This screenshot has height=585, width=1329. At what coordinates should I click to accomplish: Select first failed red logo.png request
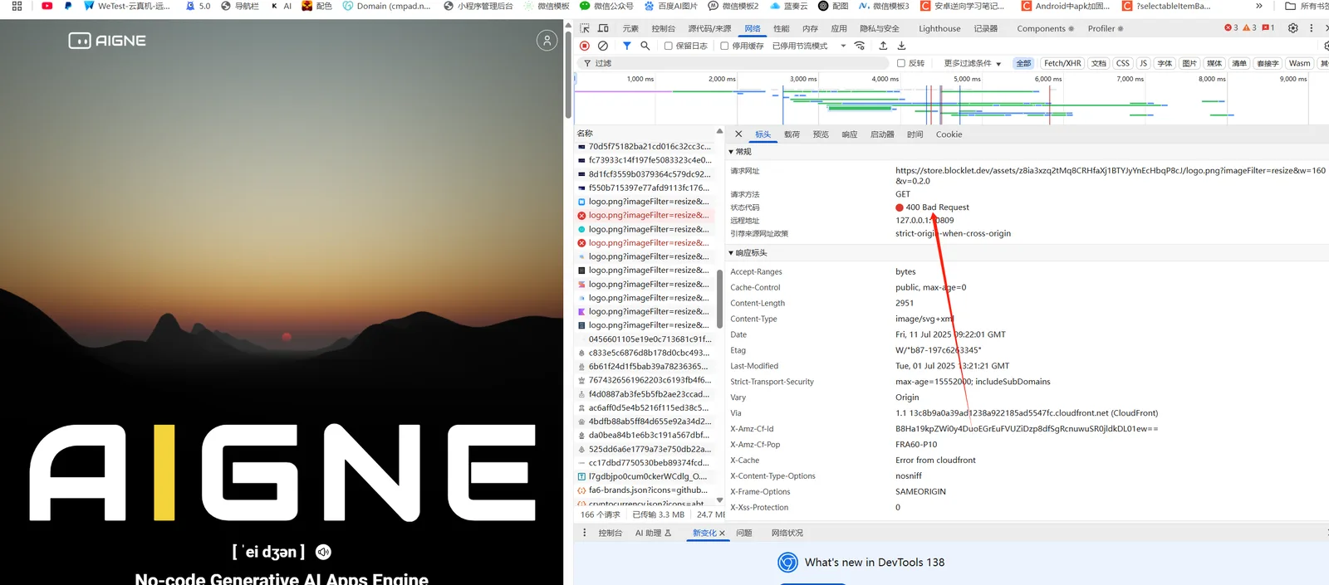(645, 215)
